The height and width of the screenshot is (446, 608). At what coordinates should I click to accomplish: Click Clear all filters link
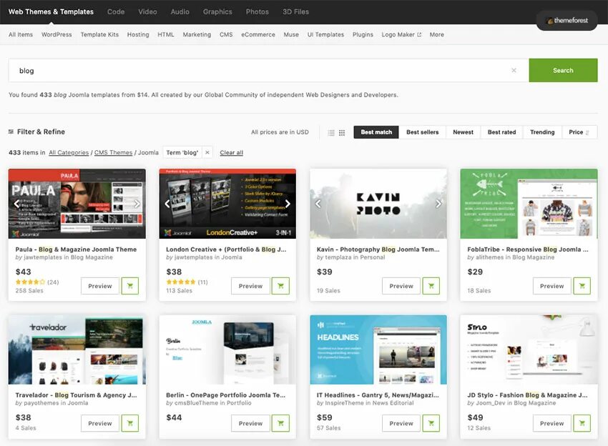(x=232, y=153)
